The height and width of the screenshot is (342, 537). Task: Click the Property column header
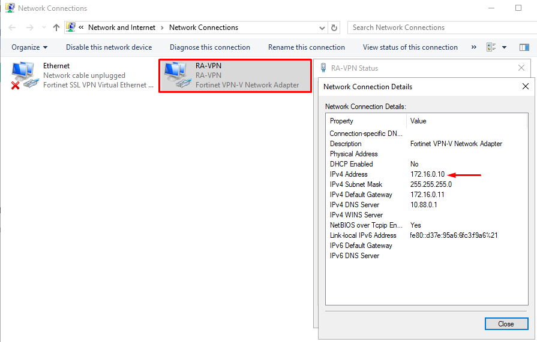[366, 121]
